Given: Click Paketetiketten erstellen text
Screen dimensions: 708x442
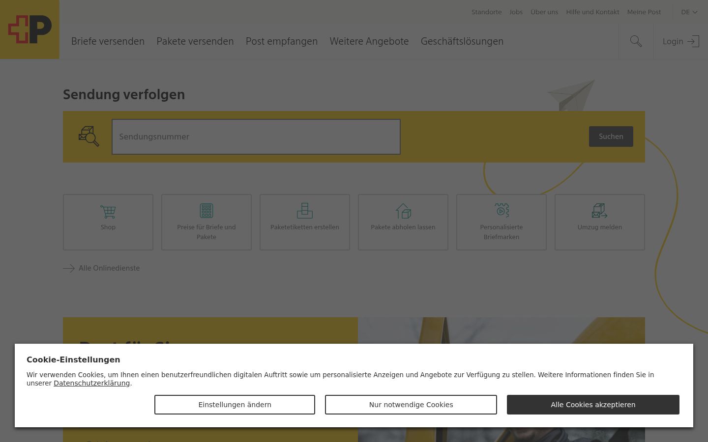Looking at the screenshot, I should pos(305,227).
